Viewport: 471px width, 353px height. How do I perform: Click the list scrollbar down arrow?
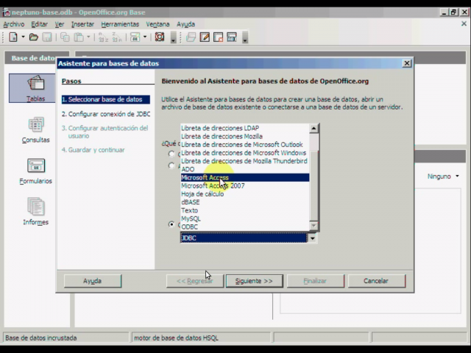pyautogui.click(x=314, y=226)
